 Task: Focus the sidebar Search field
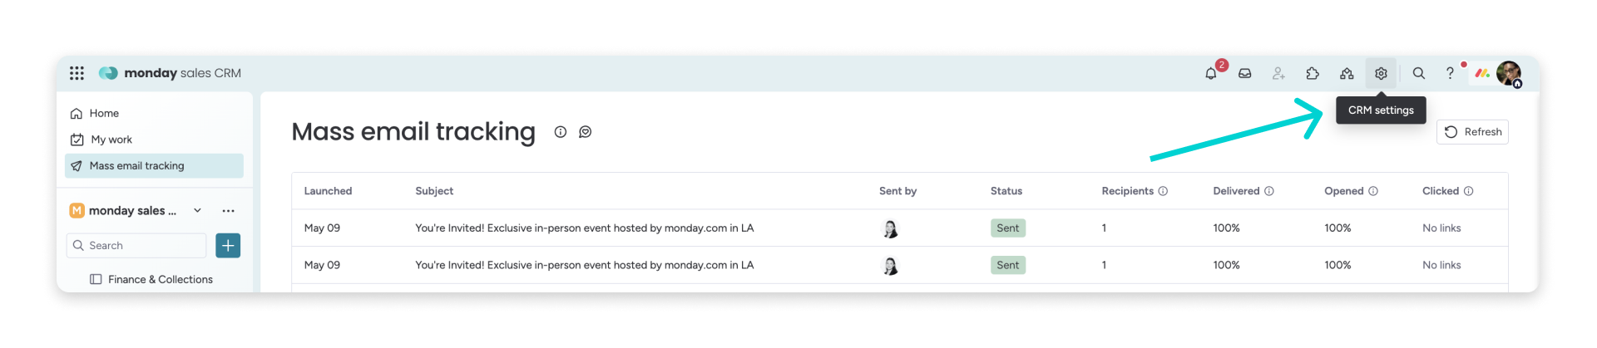tap(136, 246)
